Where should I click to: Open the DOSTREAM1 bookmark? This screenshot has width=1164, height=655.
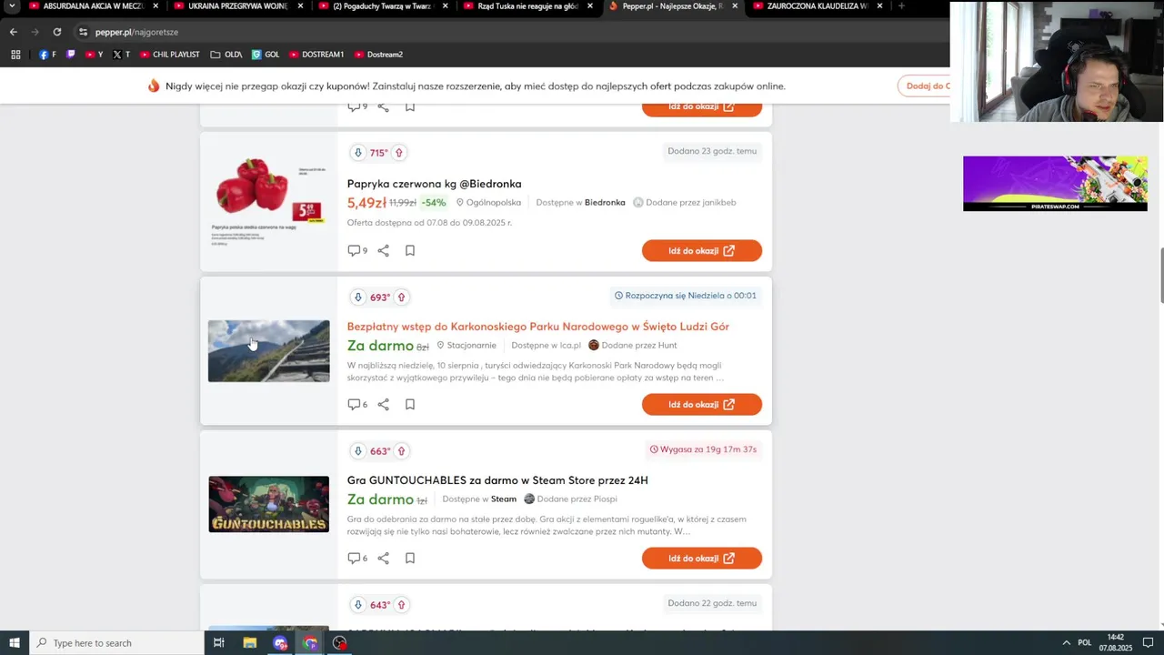pyautogui.click(x=316, y=55)
